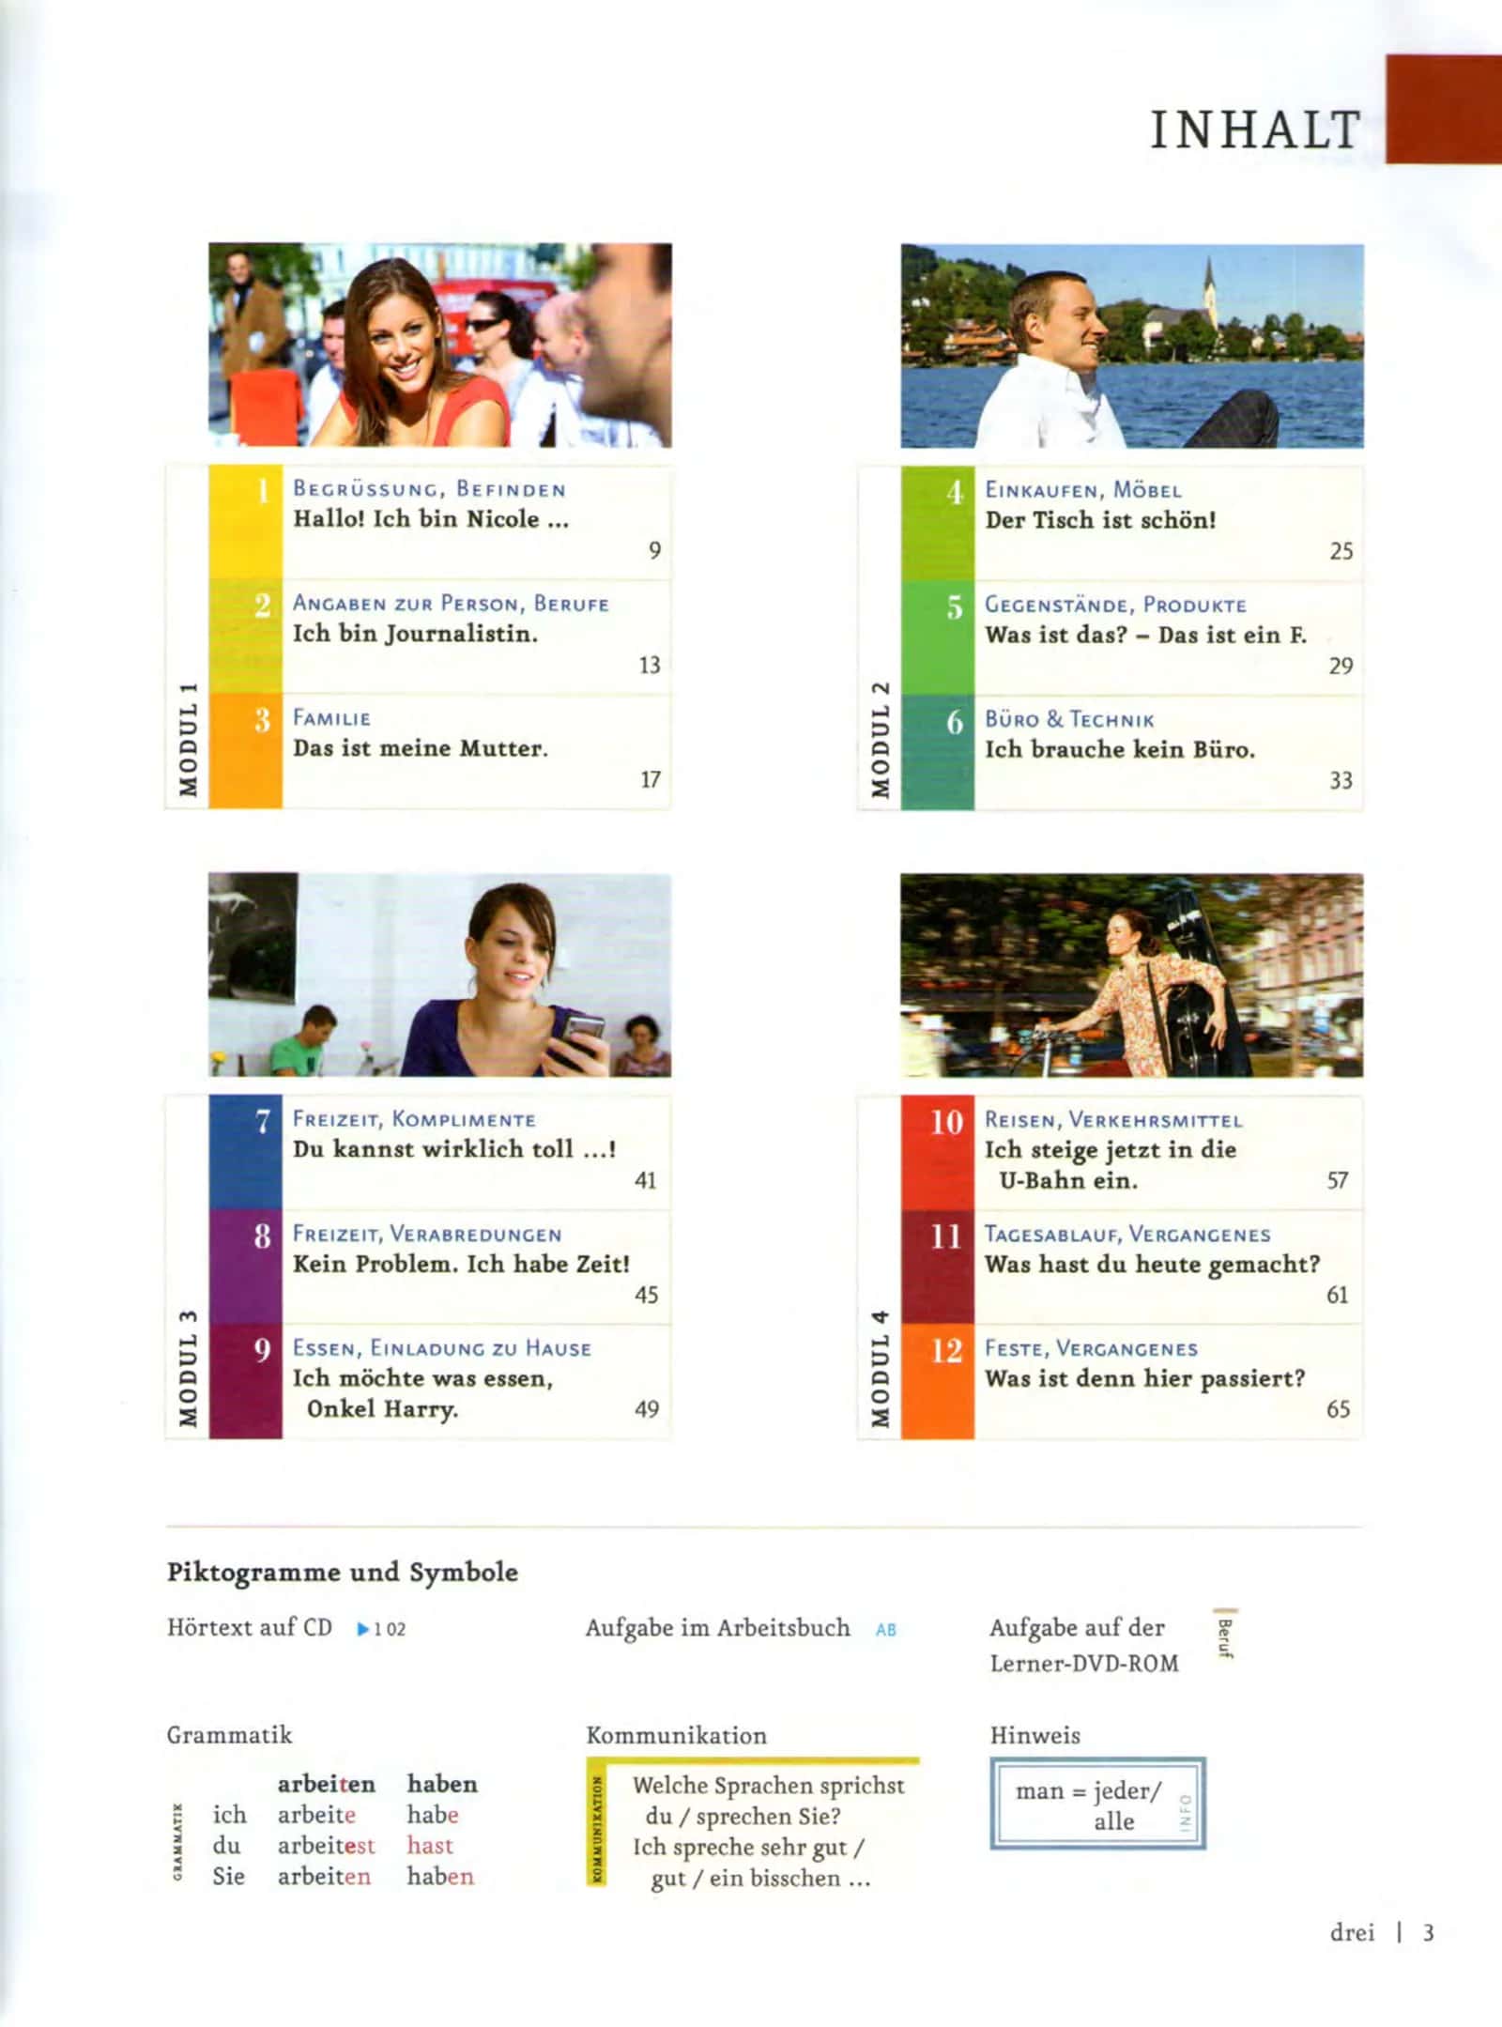The image size is (1502, 2027).
Task: Click the man = jeder/alle info box
Action: pos(1097,1804)
